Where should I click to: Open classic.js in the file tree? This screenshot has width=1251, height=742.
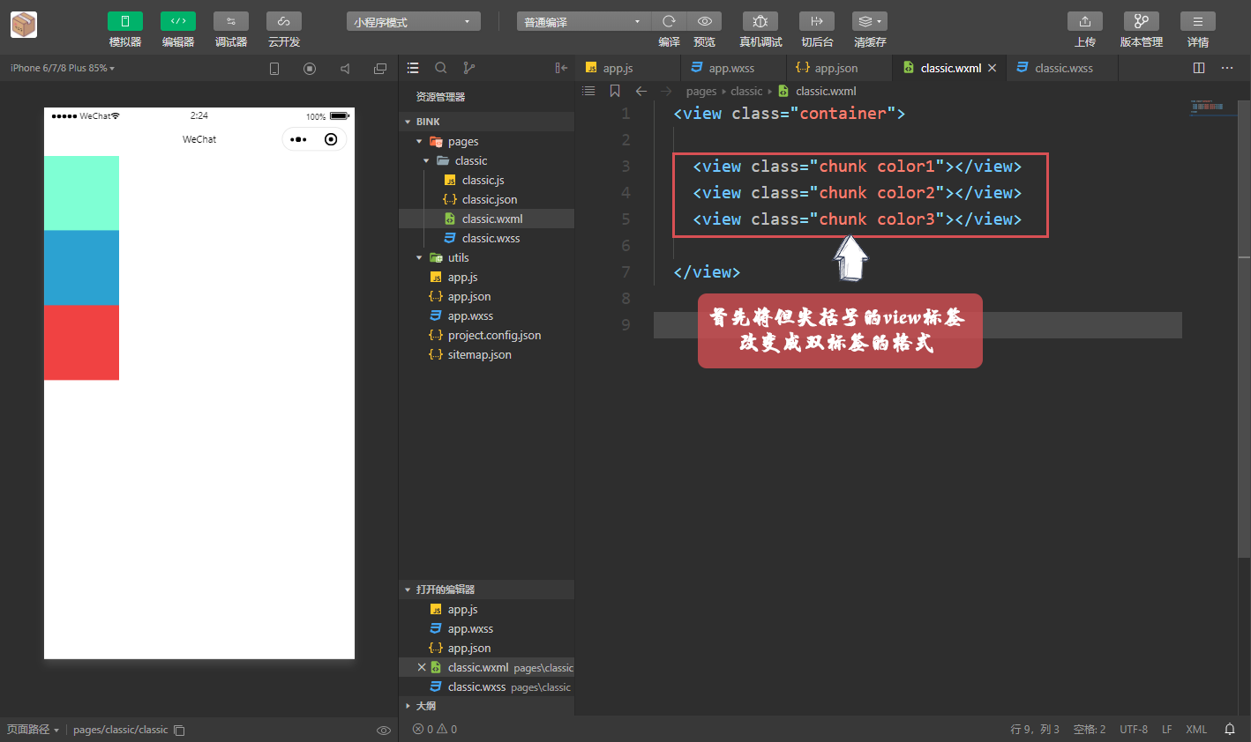[x=486, y=180]
